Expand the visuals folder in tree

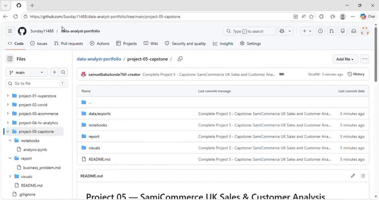pyautogui.click(x=10, y=176)
